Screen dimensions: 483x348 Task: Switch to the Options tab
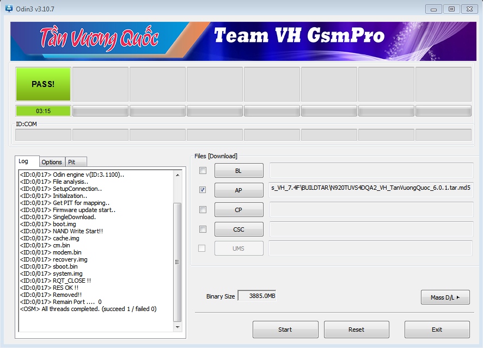[52, 162]
